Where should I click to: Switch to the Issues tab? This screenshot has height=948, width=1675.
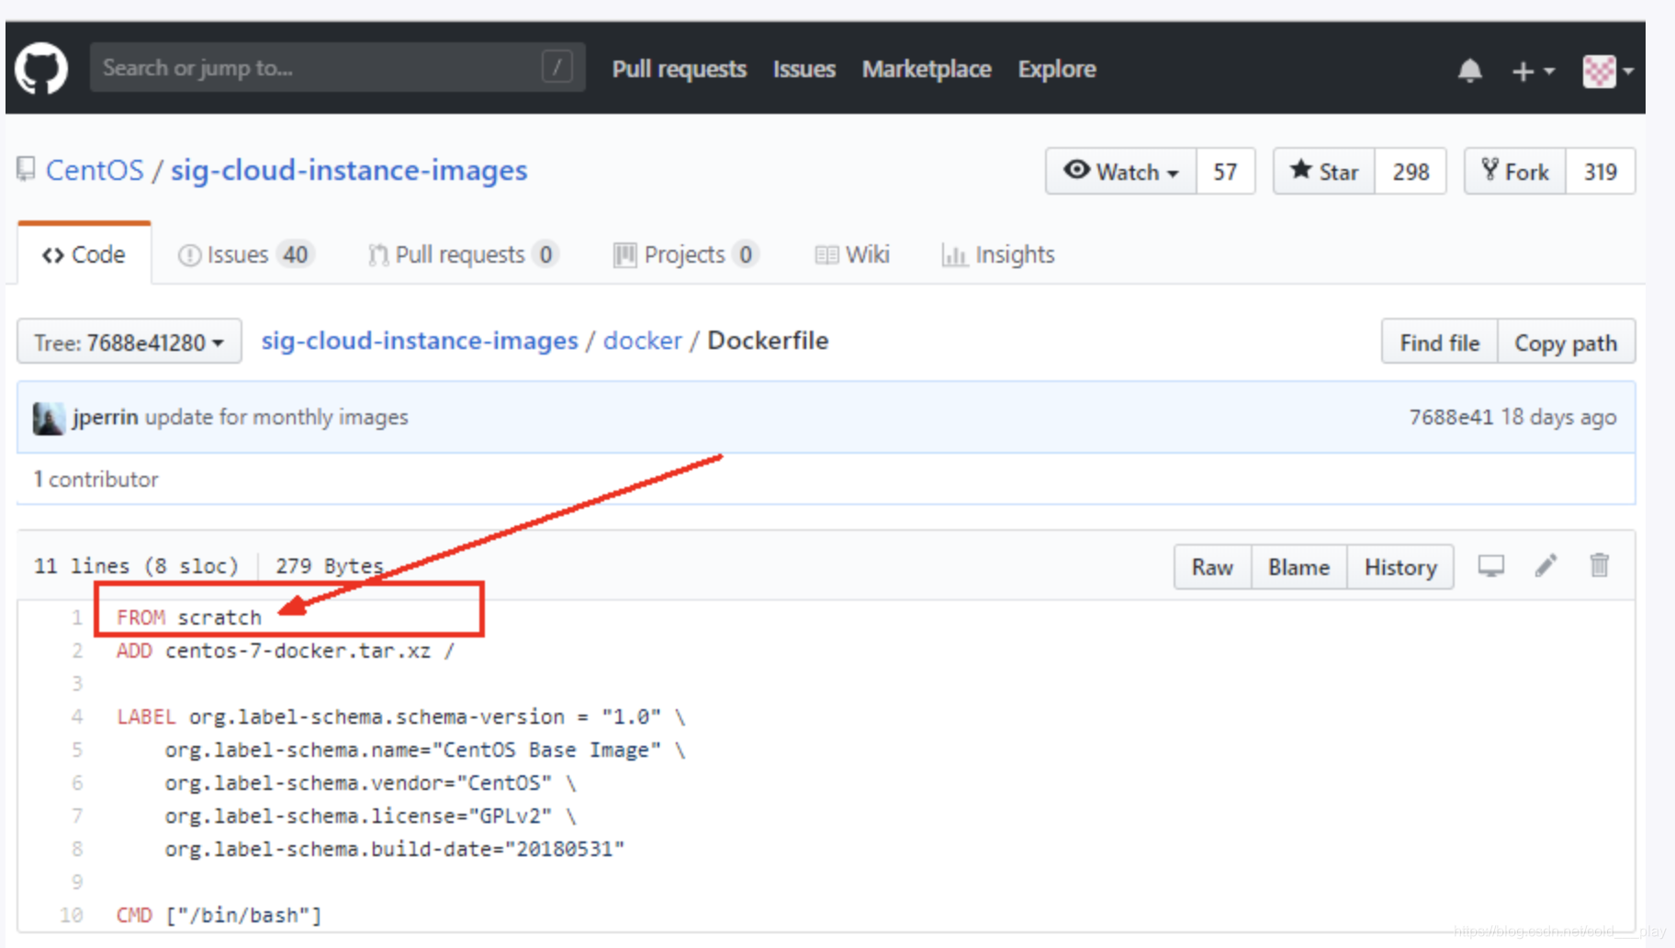(x=246, y=254)
